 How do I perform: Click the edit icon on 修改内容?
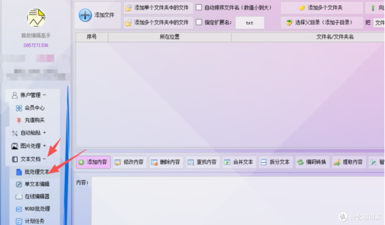(x=118, y=162)
